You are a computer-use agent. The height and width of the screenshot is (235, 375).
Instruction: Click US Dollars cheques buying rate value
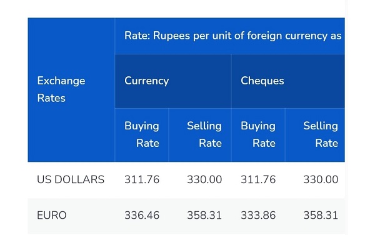(x=258, y=179)
